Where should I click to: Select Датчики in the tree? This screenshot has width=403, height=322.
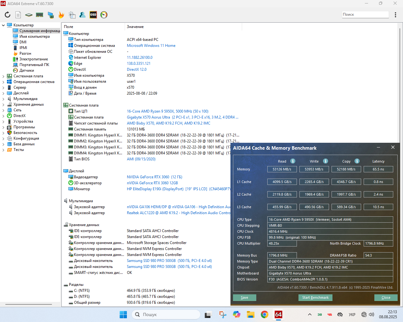27,70
